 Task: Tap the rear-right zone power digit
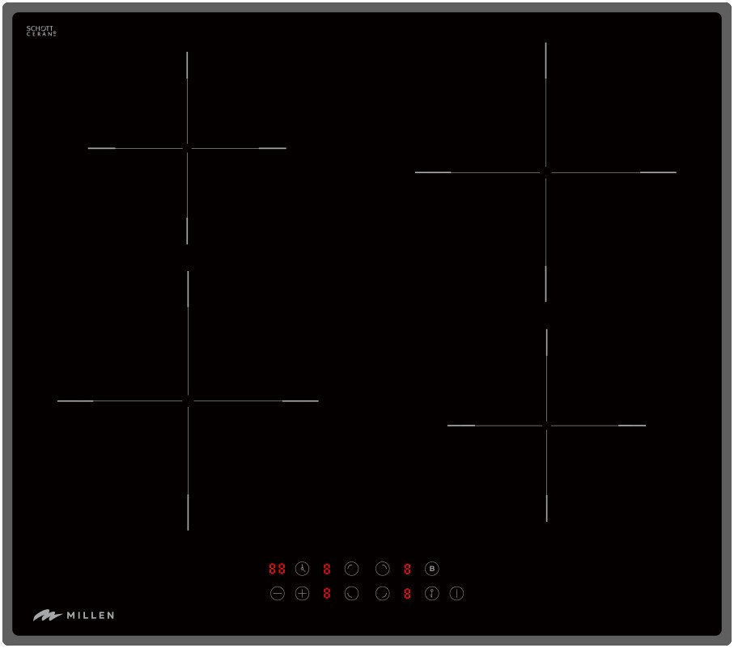click(x=407, y=569)
